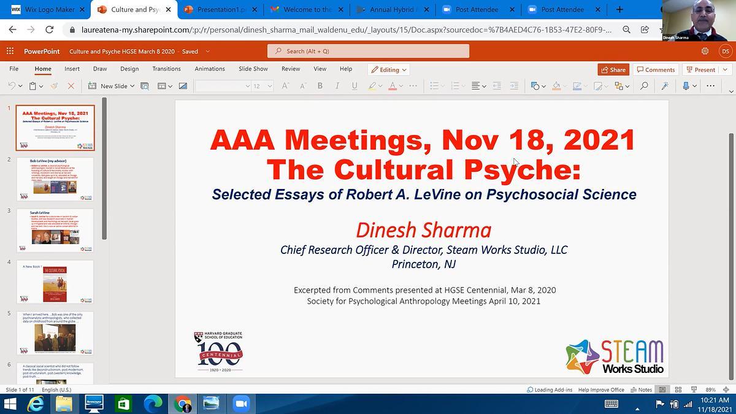The width and height of the screenshot is (736, 414).
Task: Open the Comments pane
Action: [655, 70]
